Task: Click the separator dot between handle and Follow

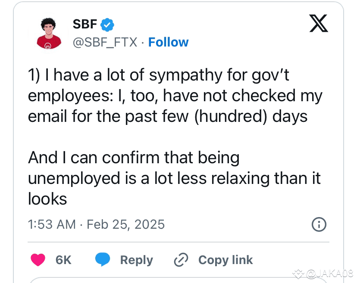Action: click(x=142, y=42)
